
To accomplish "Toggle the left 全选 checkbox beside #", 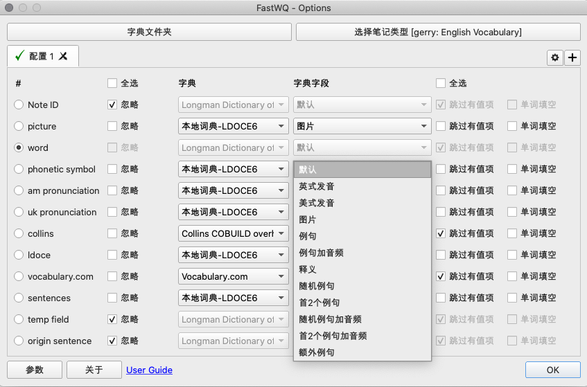I will 112,83.
